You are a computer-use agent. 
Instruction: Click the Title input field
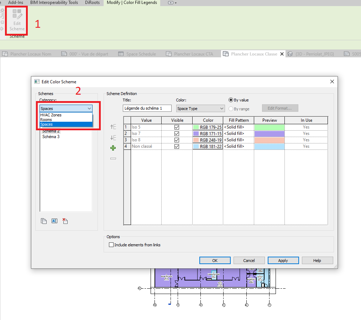(x=147, y=108)
